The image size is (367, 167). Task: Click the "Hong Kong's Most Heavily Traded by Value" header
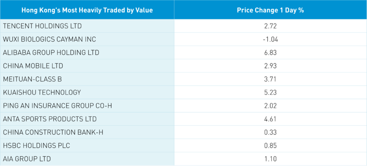tap(87, 10)
